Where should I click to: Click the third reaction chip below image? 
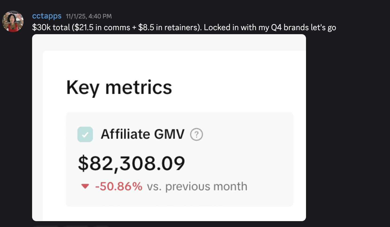coord(101,226)
